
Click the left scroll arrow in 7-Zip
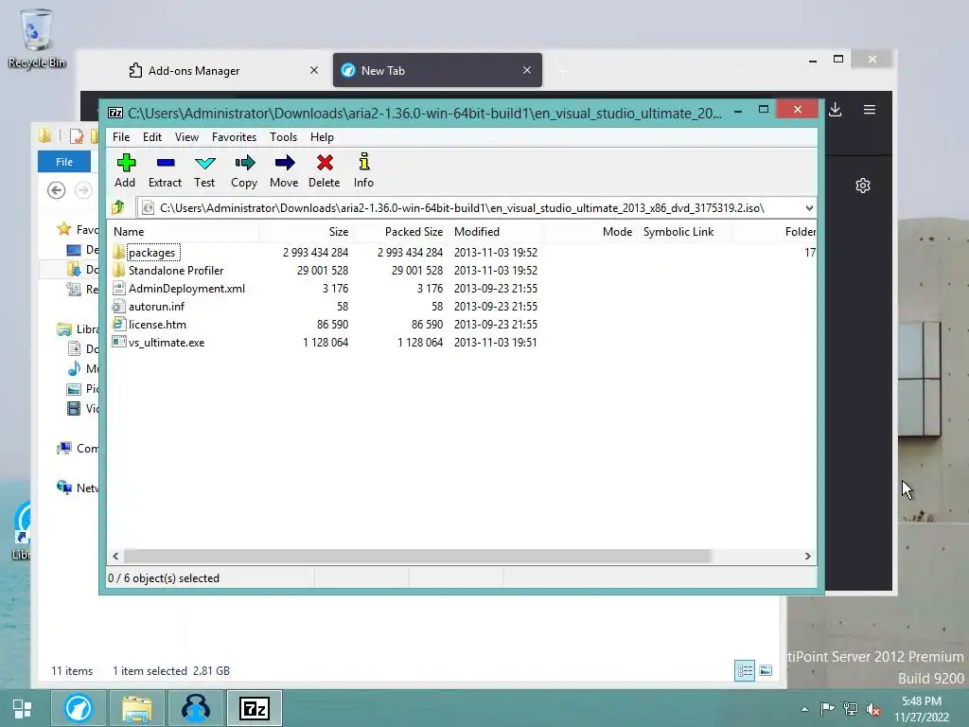coord(115,556)
